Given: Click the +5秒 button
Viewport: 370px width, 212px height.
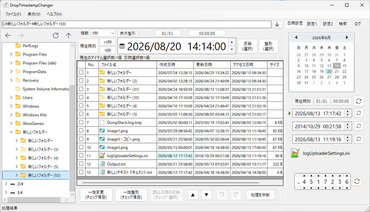Looking at the screenshot, I should [107, 42].
